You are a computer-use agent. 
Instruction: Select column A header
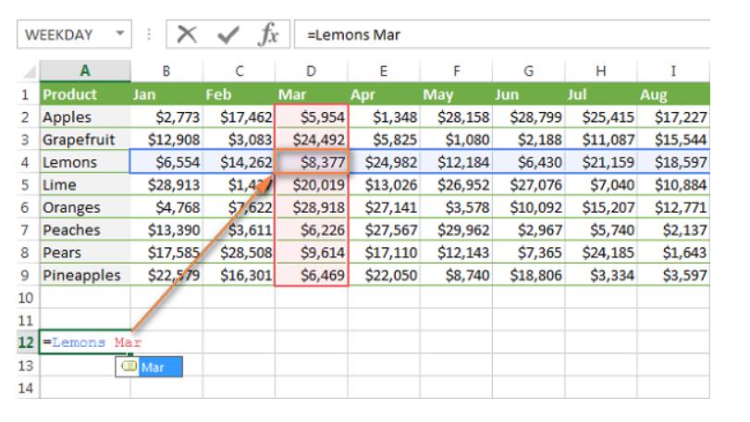tap(83, 72)
